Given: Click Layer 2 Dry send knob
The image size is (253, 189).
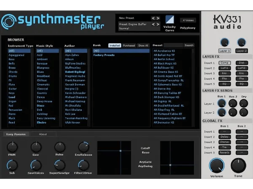Looking at the screenshot, I should (243, 112).
